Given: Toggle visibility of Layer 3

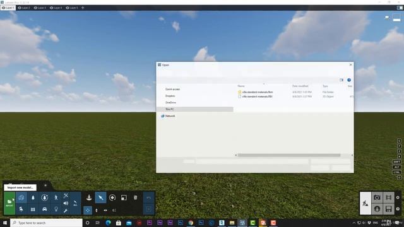Looking at the screenshot, I should point(35,8).
